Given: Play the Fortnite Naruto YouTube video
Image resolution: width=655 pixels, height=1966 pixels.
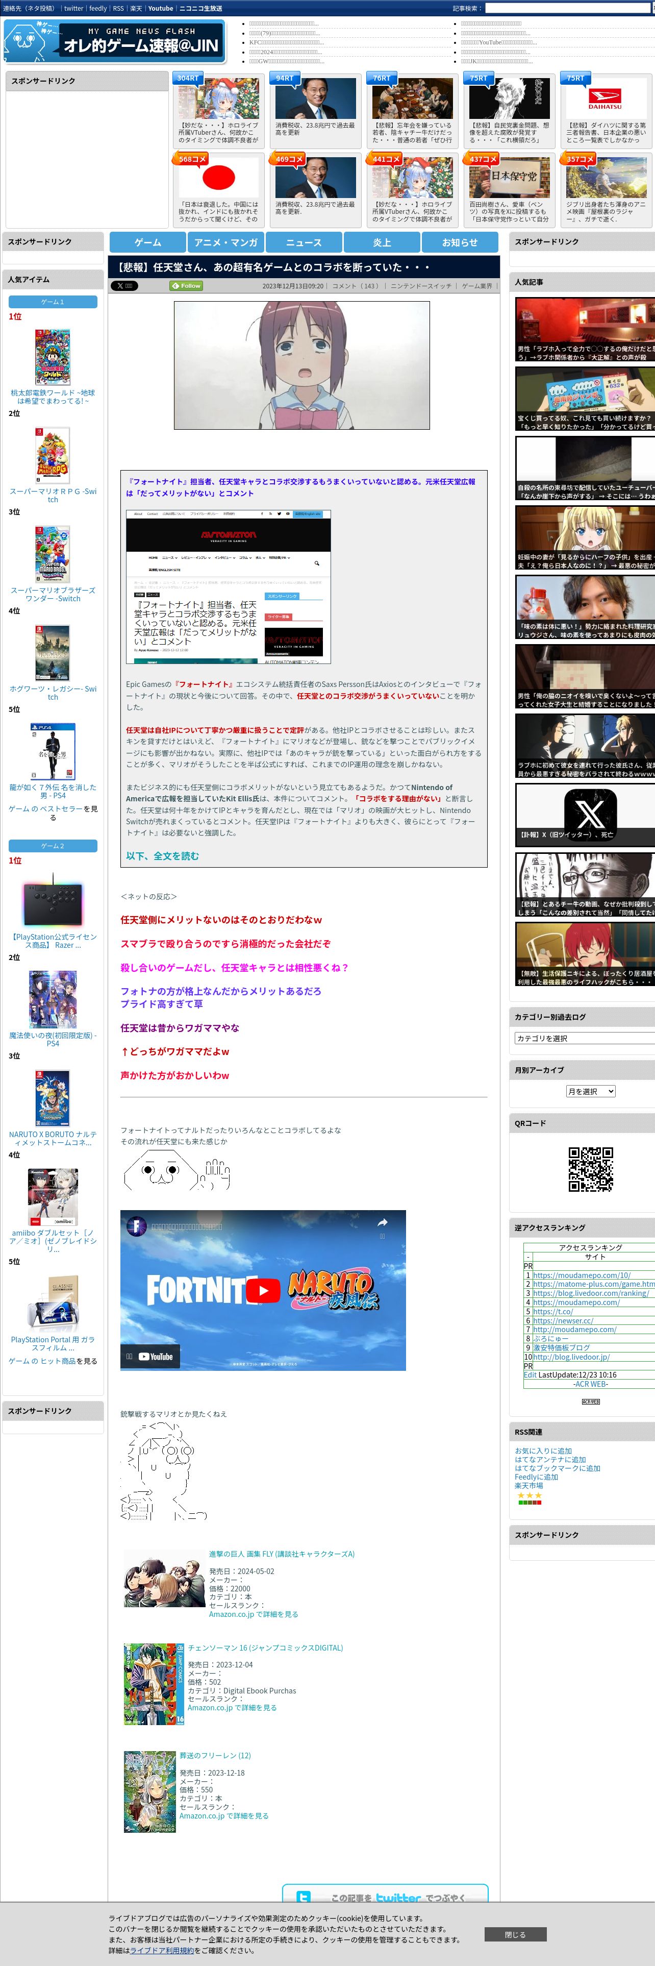Looking at the screenshot, I should point(263,1291).
